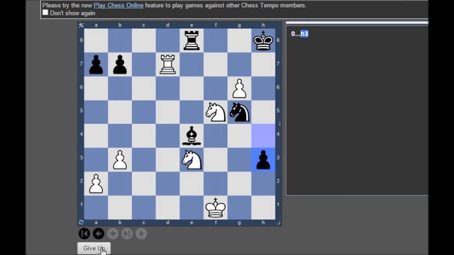The image size is (454, 255).
Task: Autoplay the moves with the play button
Action: pyautogui.click(x=141, y=234)
